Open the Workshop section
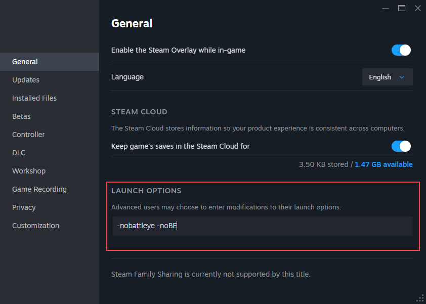The image size is (426, 304). (29, 171)
